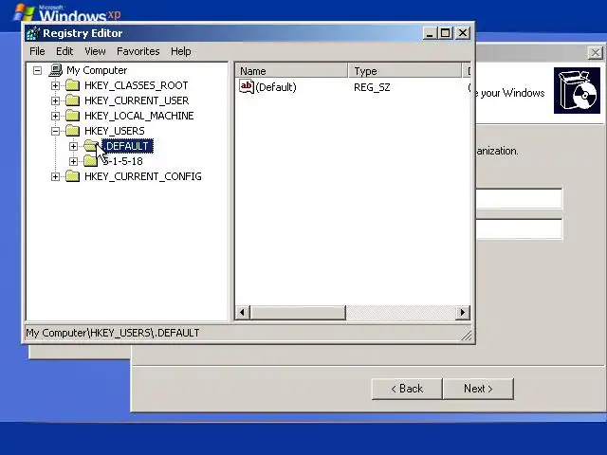
Task: Close the Registry Editor window
Action: pos(463,33)
